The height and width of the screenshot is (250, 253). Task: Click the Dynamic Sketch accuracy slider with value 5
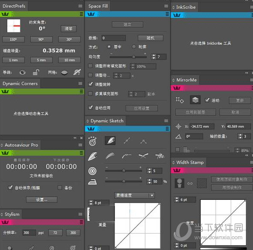[123, 171]
